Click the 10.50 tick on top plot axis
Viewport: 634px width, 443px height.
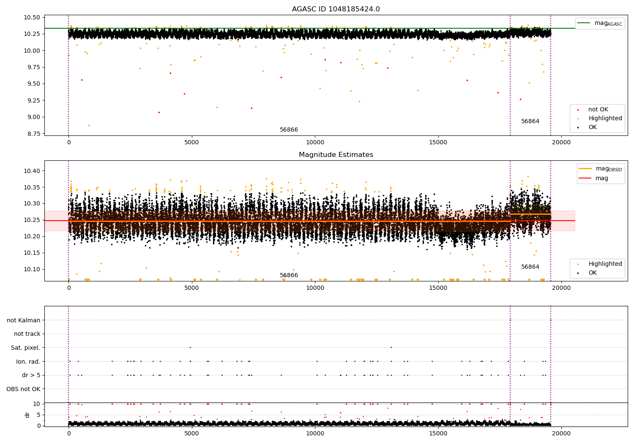click(x=33, y=17)
